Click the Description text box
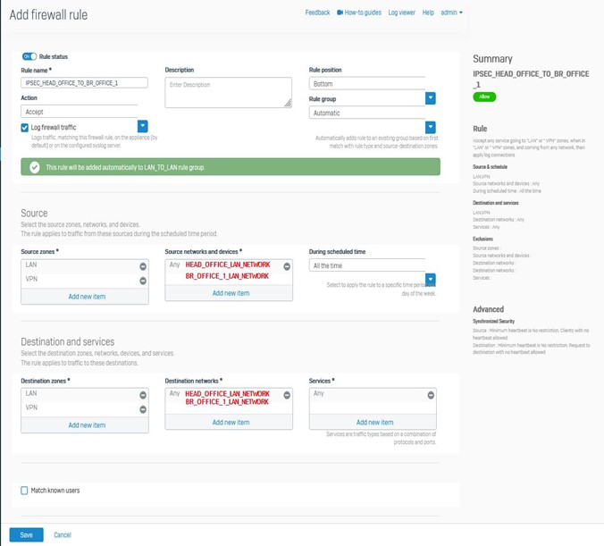The image size is (604, 546). click(228, 91)
